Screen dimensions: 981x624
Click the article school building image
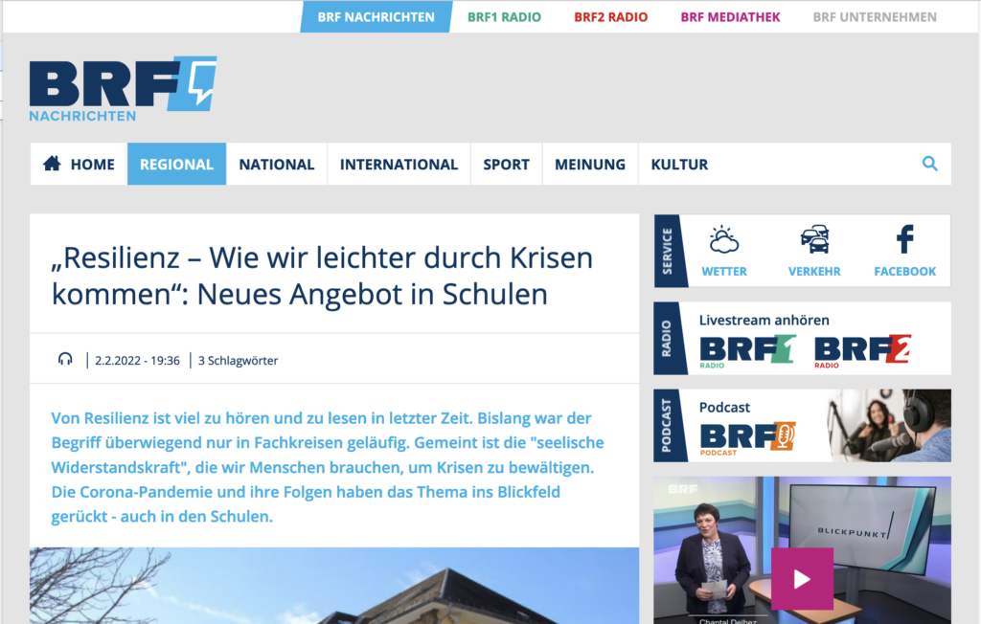334,585
